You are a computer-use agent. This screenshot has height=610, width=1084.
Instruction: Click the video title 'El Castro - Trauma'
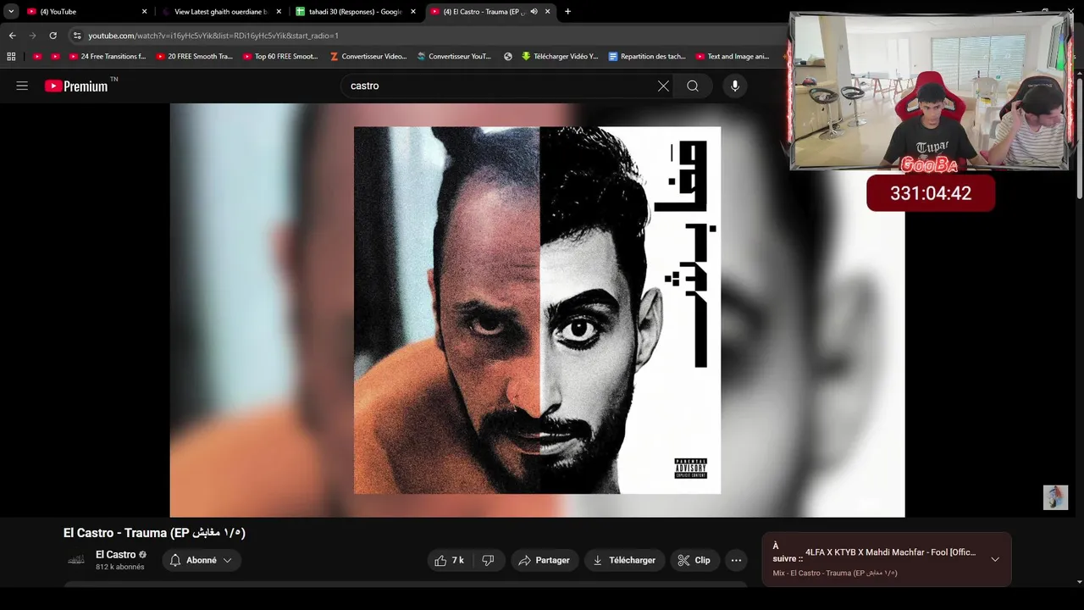154,533
